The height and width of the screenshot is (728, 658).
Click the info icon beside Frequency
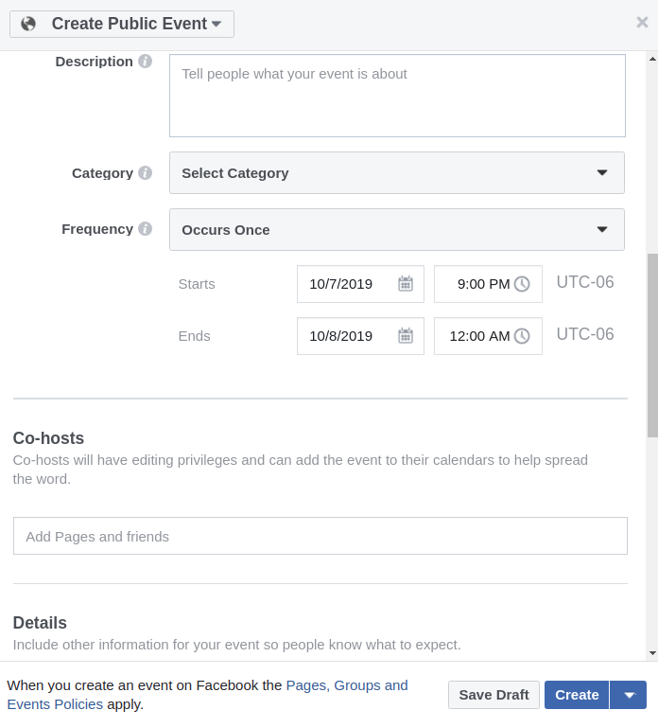pos(145,229)
